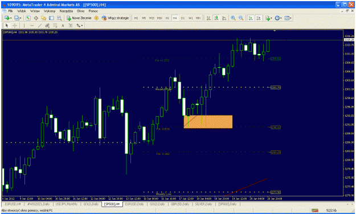Screen dimensions: 356x214
Task: Switch to M5 timeframe
Action: coord(144,18)
